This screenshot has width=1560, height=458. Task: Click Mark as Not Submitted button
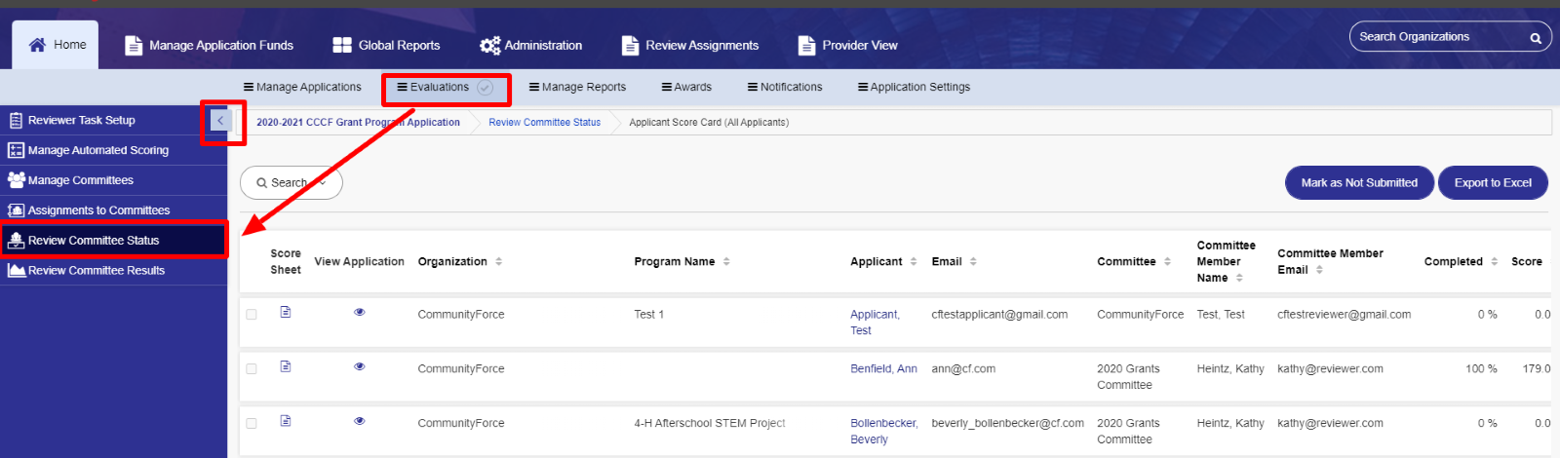[x=1359, y=182]
